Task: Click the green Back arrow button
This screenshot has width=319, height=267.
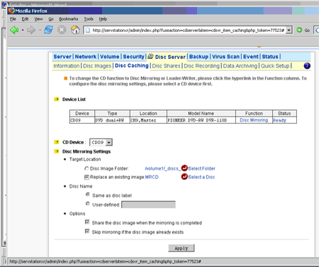Action: pyautogui.click(x=14, y=30)
